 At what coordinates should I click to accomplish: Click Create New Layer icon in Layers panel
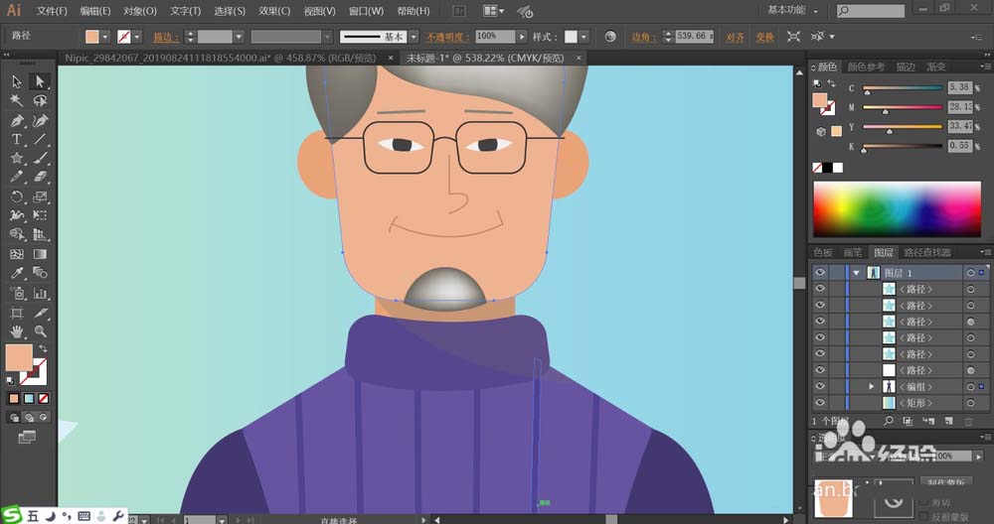coord(948,421)
